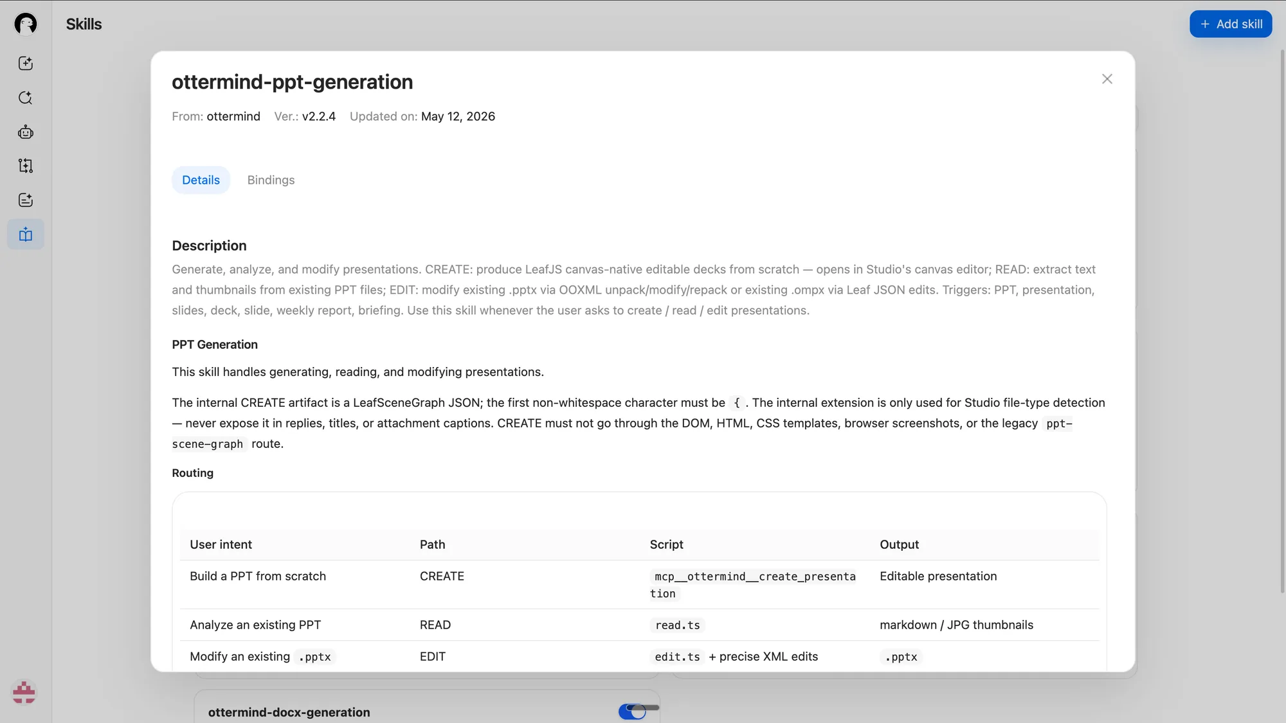Click the version number v2.2.4
The width and height of the screenshot is (1286, 723).
pyautogui.click(x=319, y=116)
